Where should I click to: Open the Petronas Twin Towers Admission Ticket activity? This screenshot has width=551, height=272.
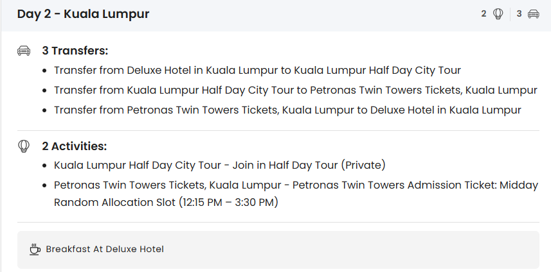tap(296, 185)
